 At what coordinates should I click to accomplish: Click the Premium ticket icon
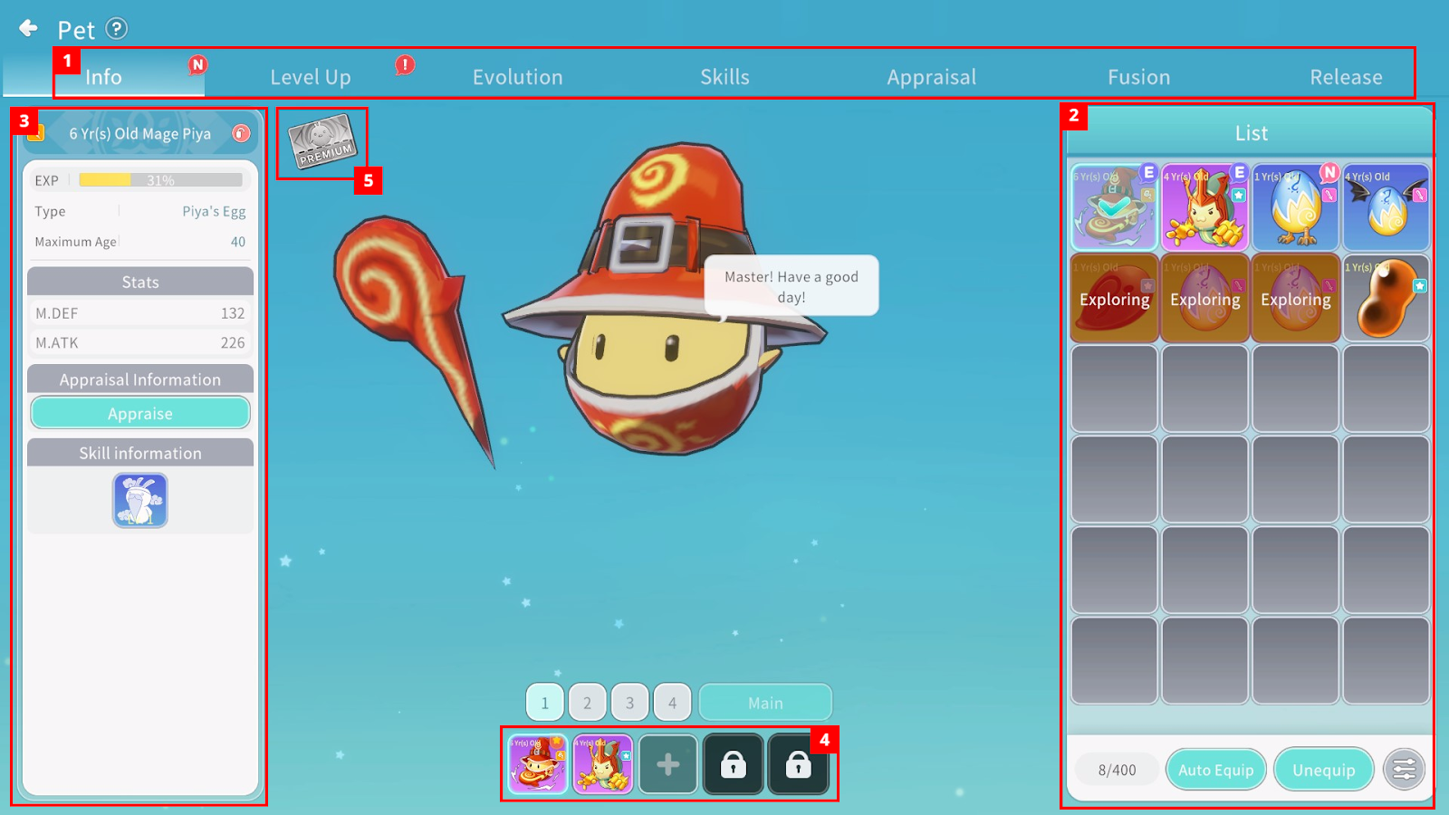(322, 142)
